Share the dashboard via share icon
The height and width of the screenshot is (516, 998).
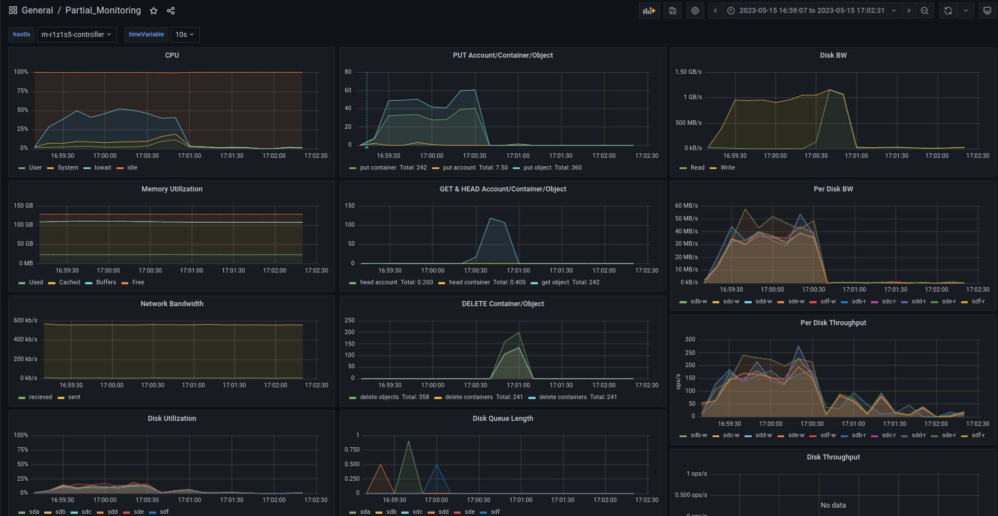(171, 11)
